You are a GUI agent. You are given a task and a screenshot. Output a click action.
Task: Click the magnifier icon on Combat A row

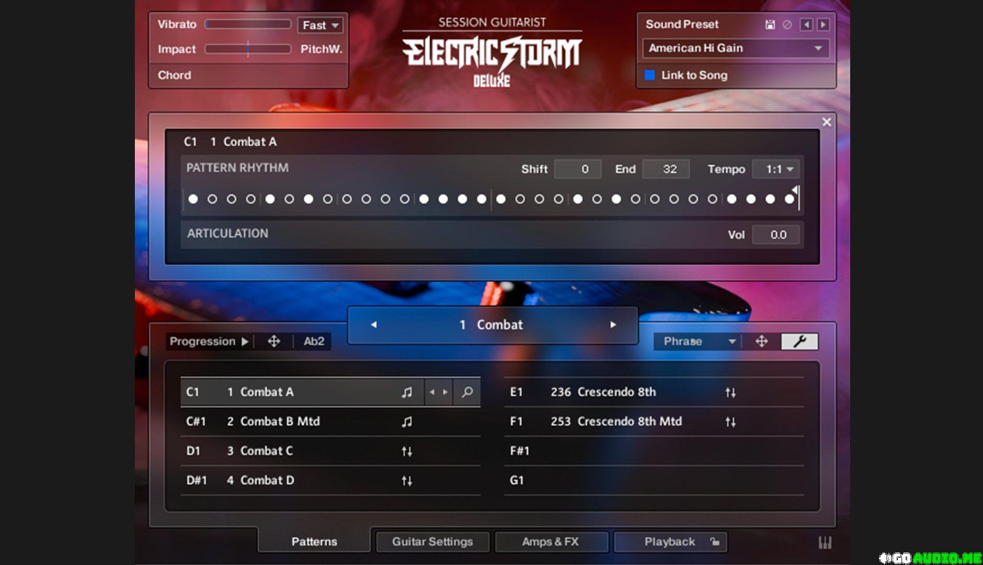click(467, 392)
